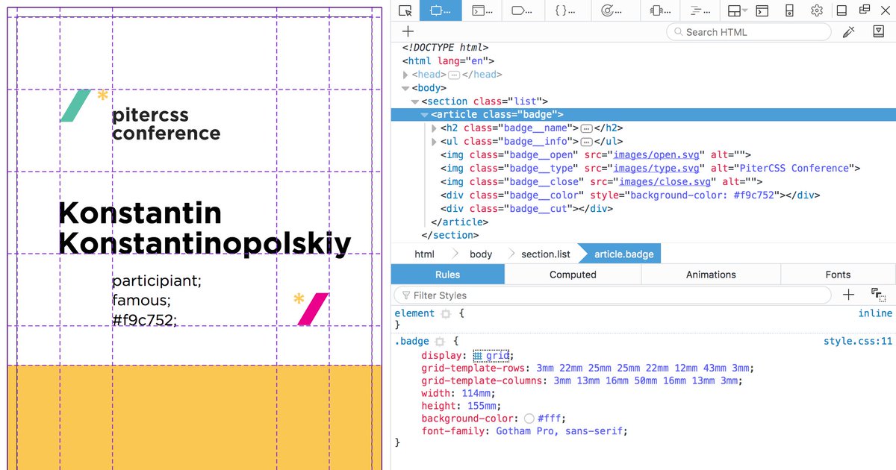Image resolution: width=896 pixels, height=470 pixels.
Task: Open the Style Editor braces panel
Action: click(569, 10)
